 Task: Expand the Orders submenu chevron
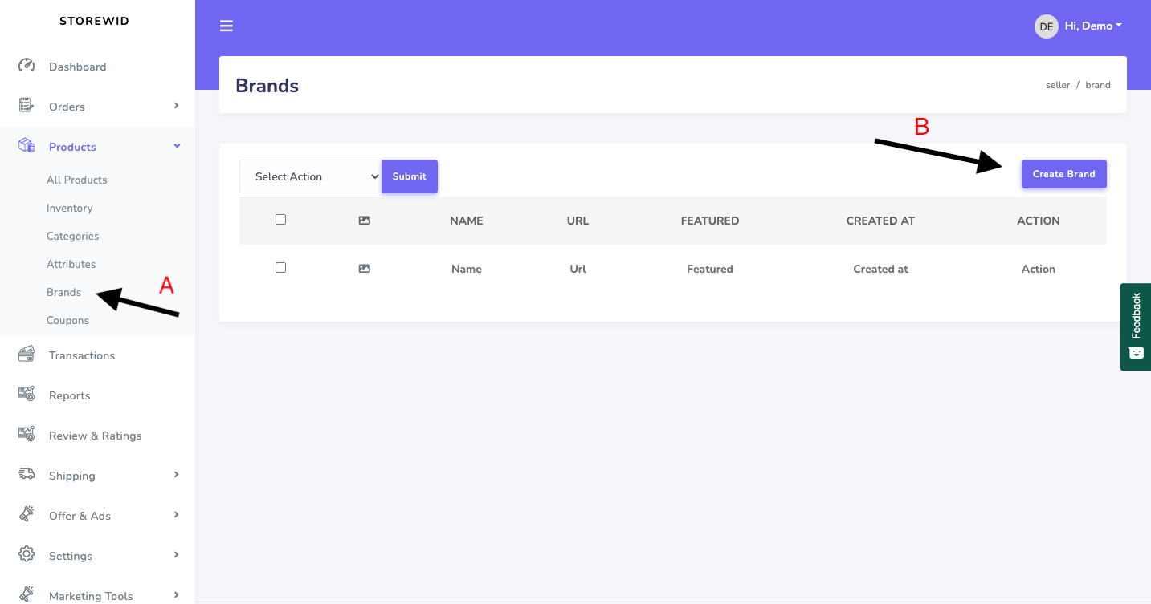point(177,106)
